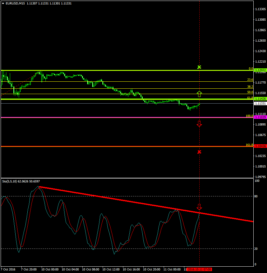Select the red descending trendline on Stochastic
Viewport: 267px width, 273px height.
(x=127, y=200)
